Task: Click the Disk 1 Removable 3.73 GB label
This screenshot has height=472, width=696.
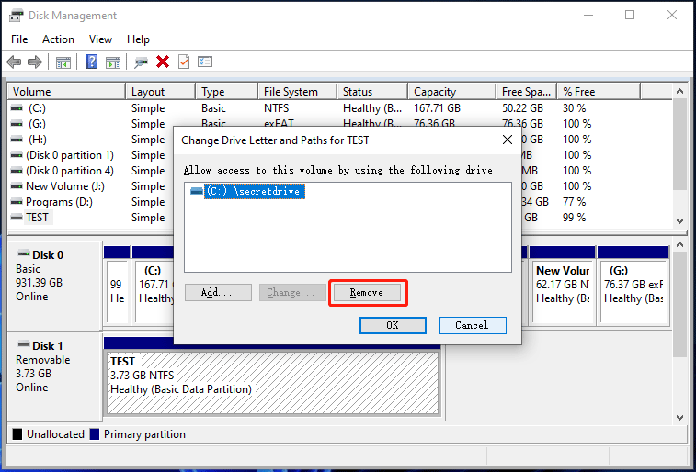Action: pos(54,376)
